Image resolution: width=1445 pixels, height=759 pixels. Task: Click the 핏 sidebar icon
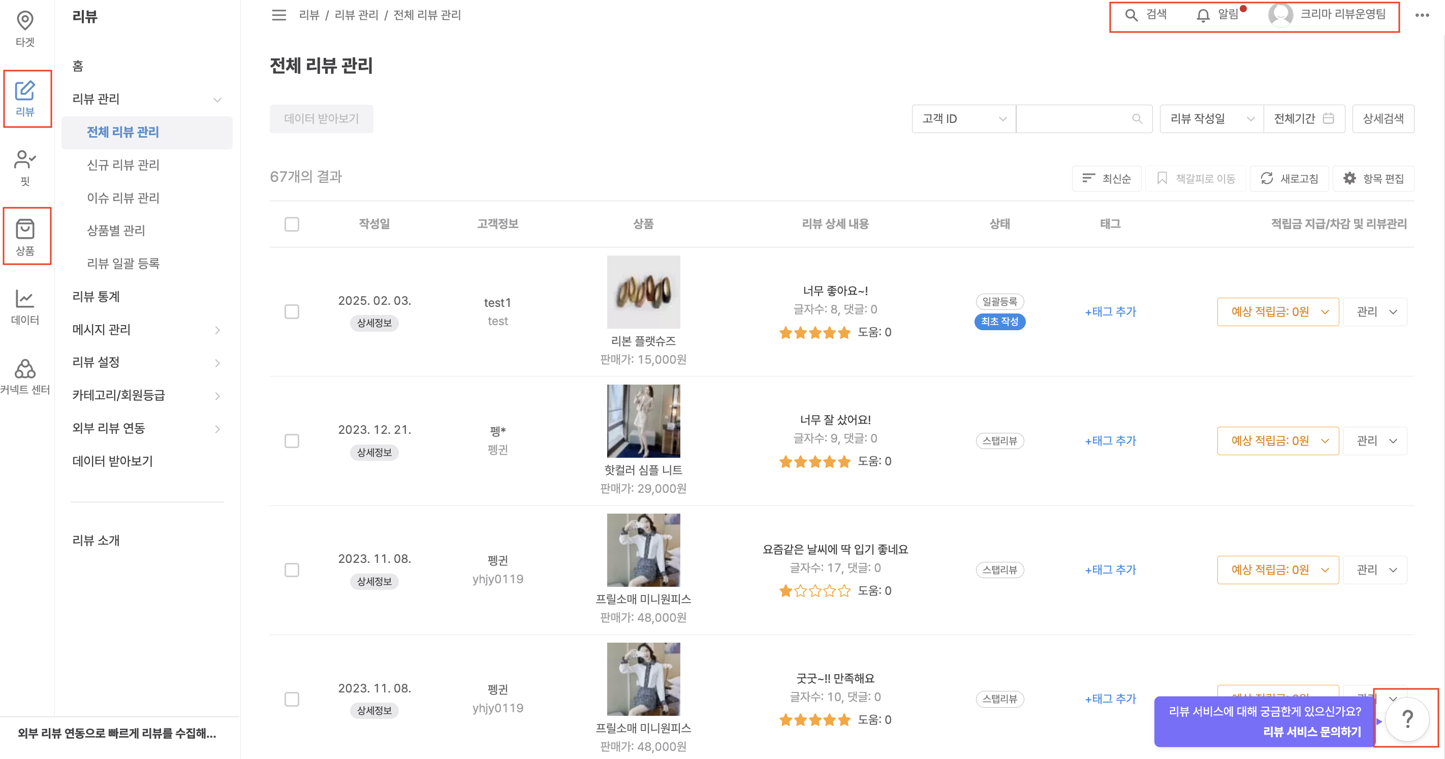[x=25, y=167]
